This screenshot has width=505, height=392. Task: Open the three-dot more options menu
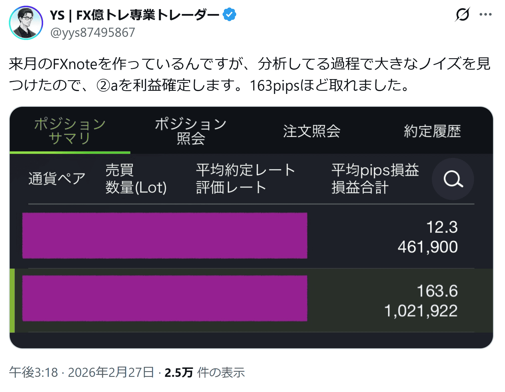coord(485,15)
